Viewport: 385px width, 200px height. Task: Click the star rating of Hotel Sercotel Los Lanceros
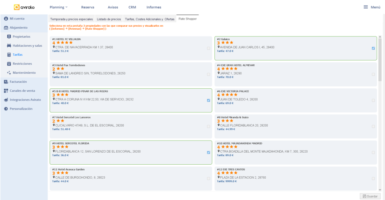[x=58, y=121]
